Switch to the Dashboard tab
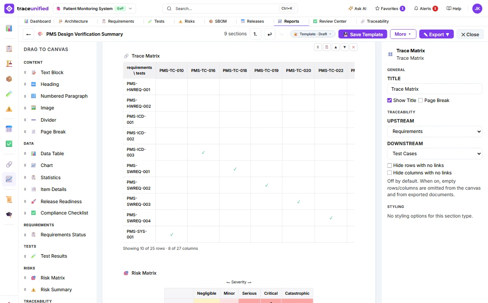Screen dimensions: 488x303 [x=37, y=21]
